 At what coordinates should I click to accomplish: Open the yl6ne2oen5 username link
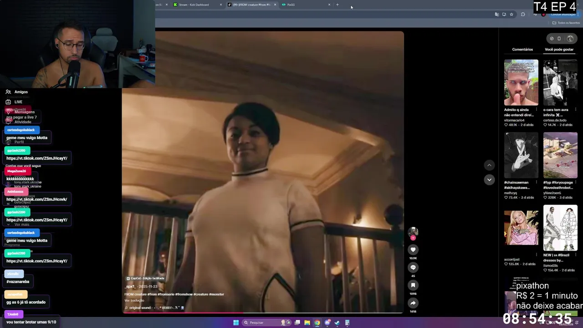(552, 193)
